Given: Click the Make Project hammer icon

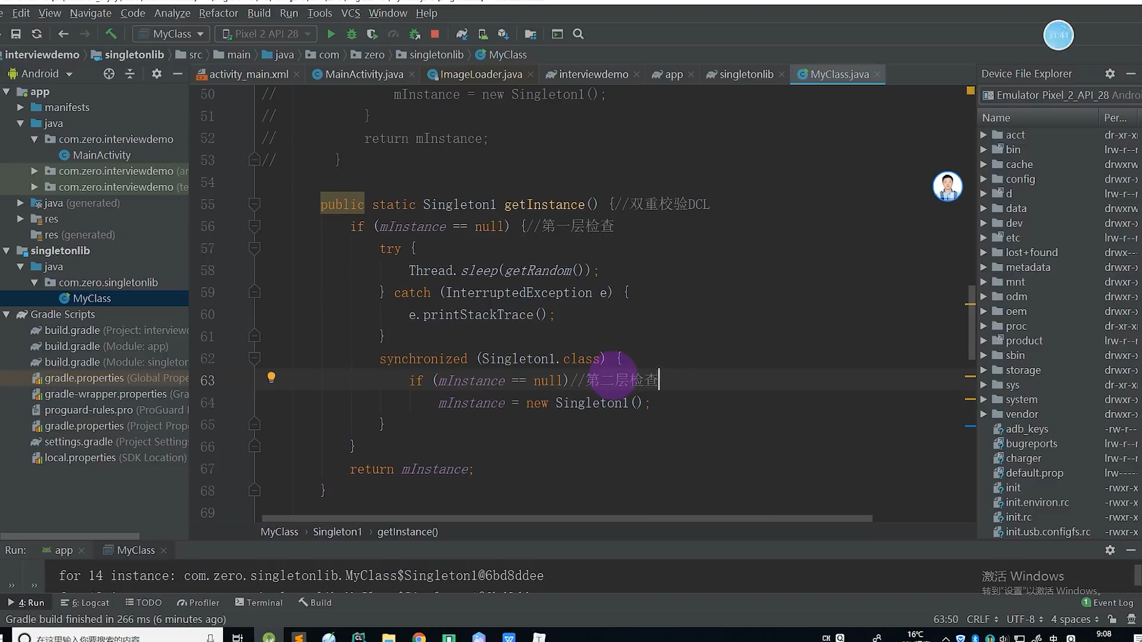Looking at the screenshot, I should (x=111, y=34).
